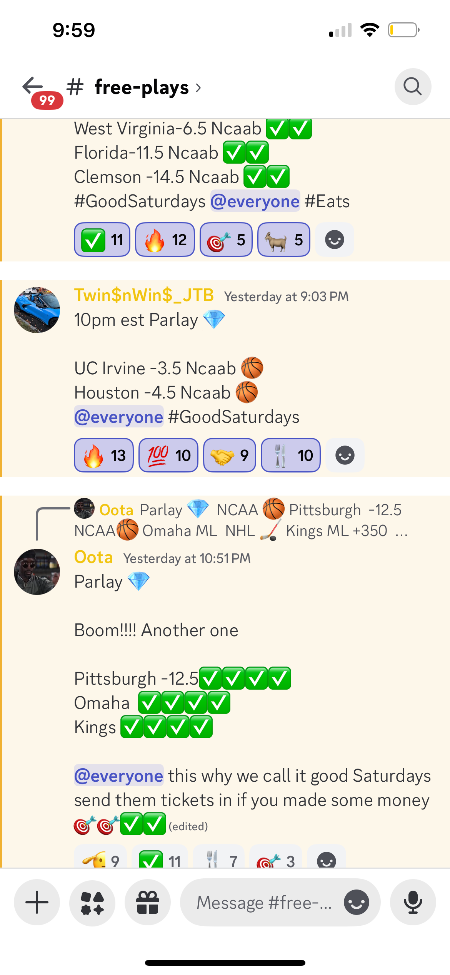
Task: Open Twin$nWin$_JTB username profile
Action: (144, 295)
